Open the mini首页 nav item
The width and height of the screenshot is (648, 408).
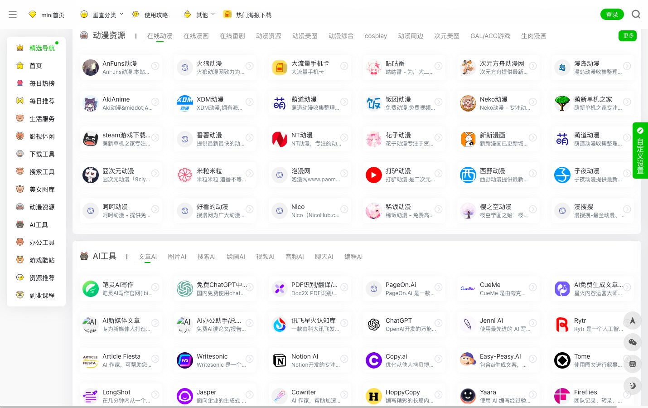pyautogui.click(x=46, y=15)
